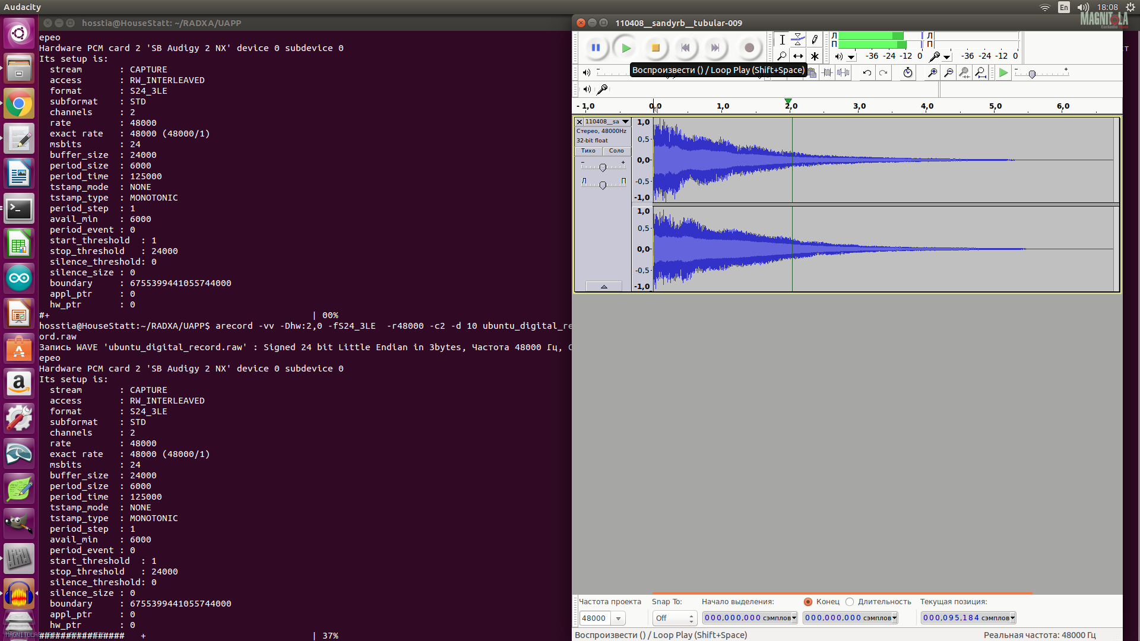The width and height of the screenshot is (1140, 641).
Task: Start recording with the Record button
Action: click(749, 48)
